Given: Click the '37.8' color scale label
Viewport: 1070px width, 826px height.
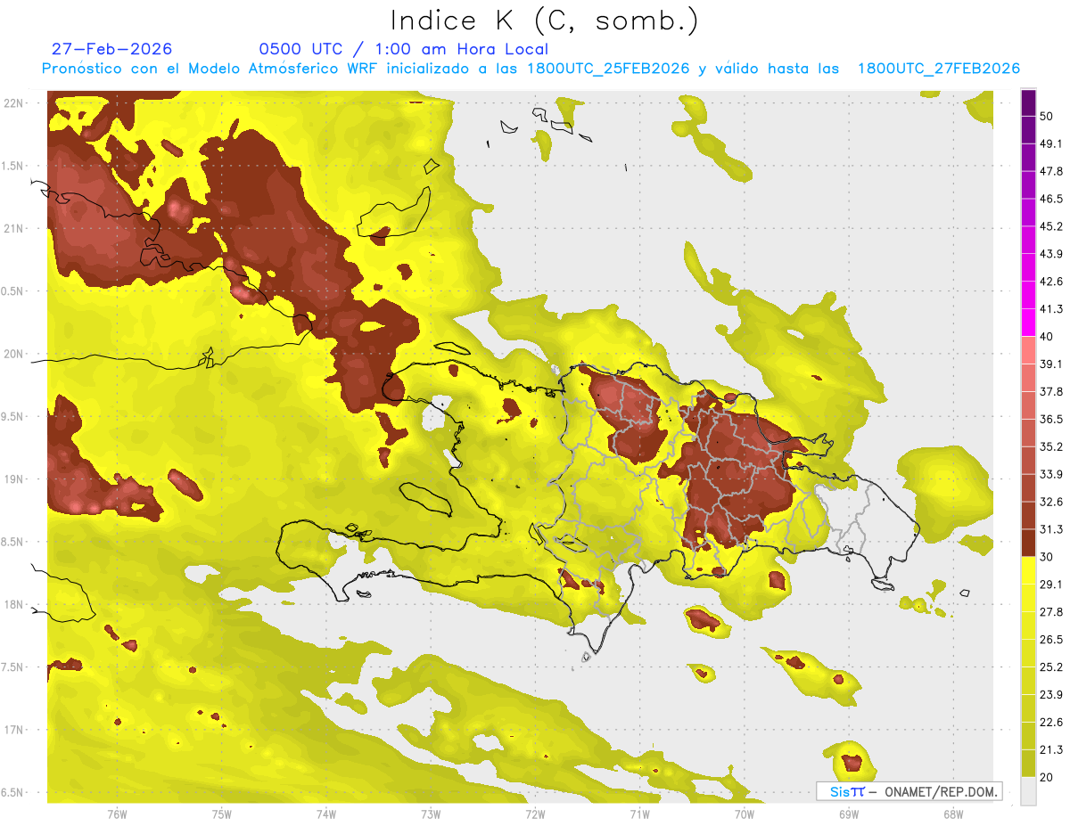Looking at the screenshot, I should [1051, 391].
